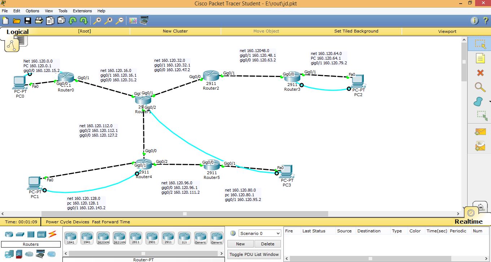The height and width of the screenshot is (262, 491).
Task: Click the Viewport button
Action: pyautogui.click(x=447, y=31)
